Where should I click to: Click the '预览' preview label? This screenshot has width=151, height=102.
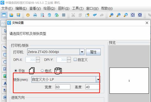(112, 43)
